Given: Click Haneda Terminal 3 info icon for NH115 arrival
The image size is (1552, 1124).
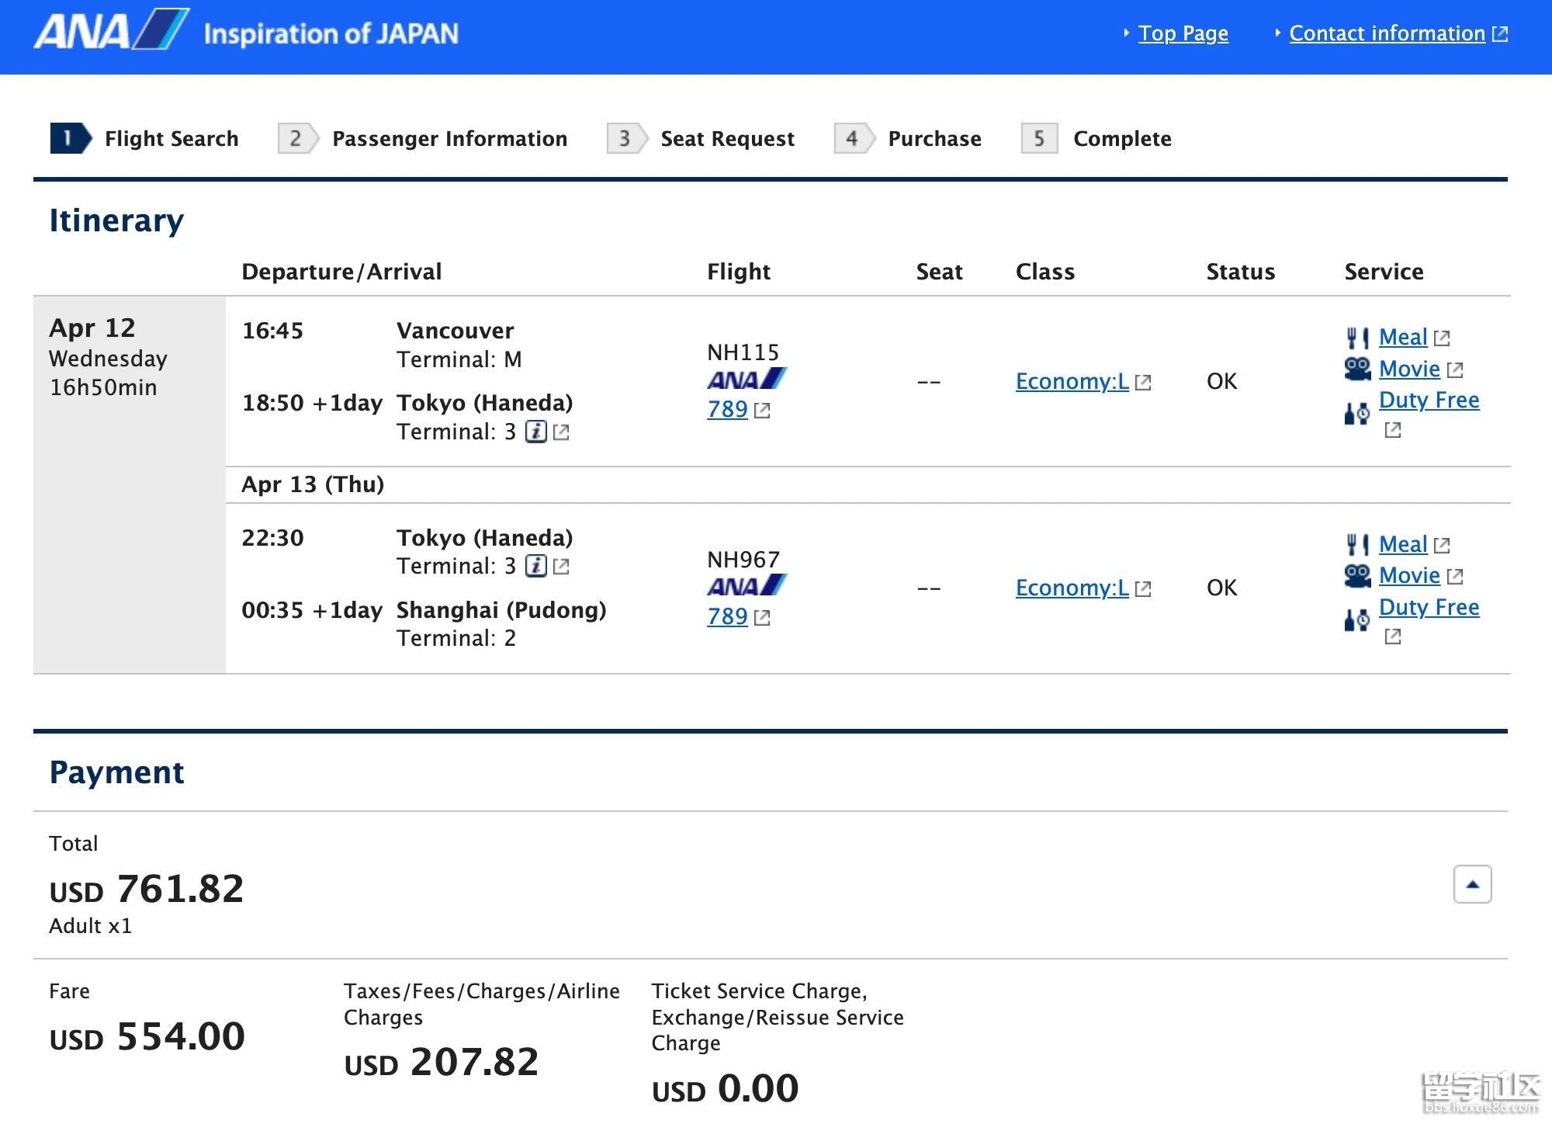Looking at the screenshot, I should pos(536,432).
